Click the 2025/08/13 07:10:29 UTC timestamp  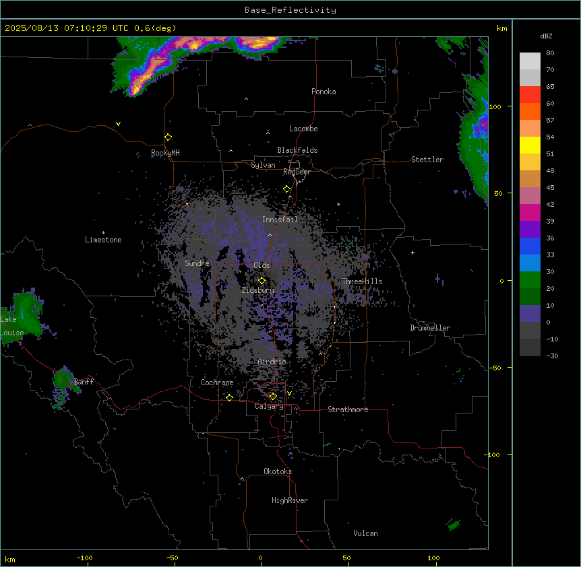[x=67, y=28]
